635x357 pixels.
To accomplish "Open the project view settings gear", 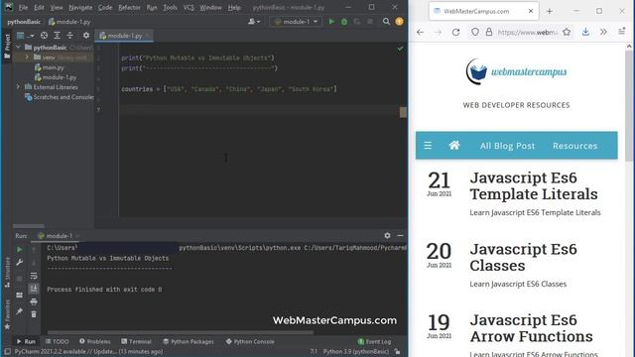I will [86, 36].
